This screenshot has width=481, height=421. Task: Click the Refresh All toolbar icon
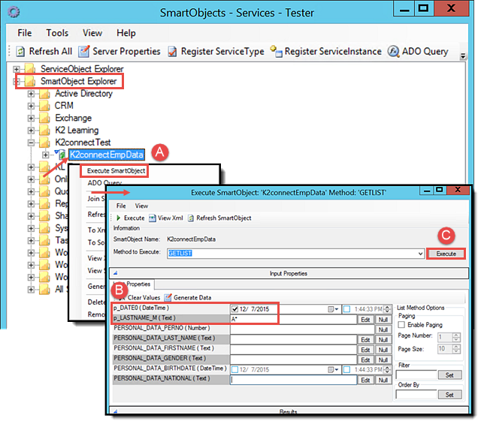20,52
